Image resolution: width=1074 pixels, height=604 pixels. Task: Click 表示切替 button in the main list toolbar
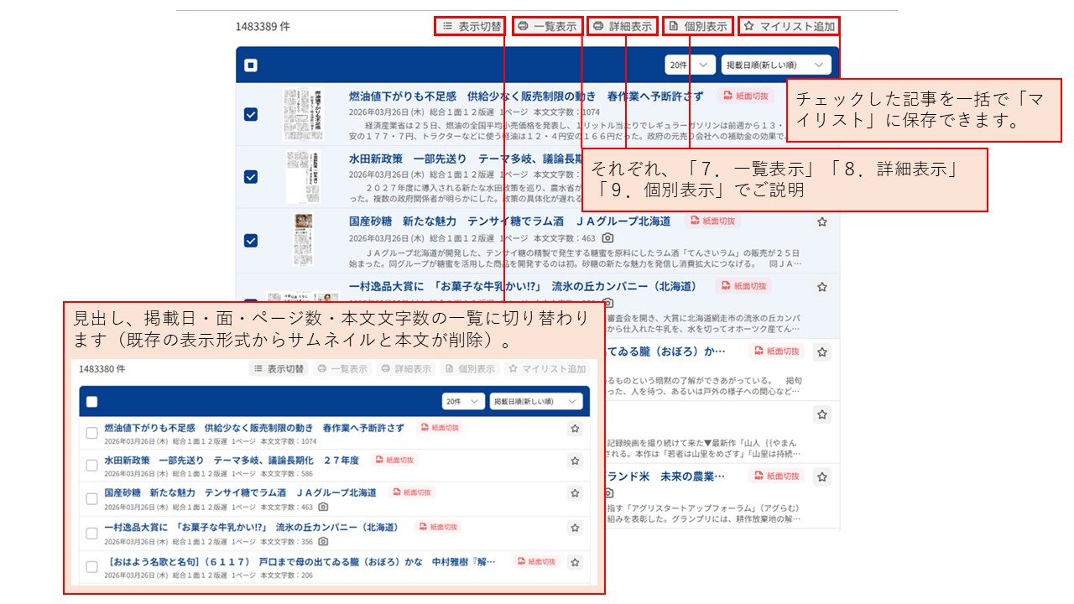[x=471, y=26]
